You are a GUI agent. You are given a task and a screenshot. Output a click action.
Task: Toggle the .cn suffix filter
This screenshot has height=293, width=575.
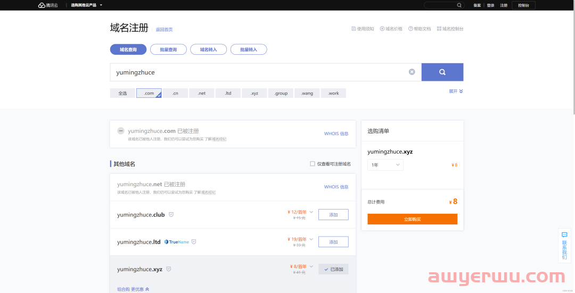point(175,93)
